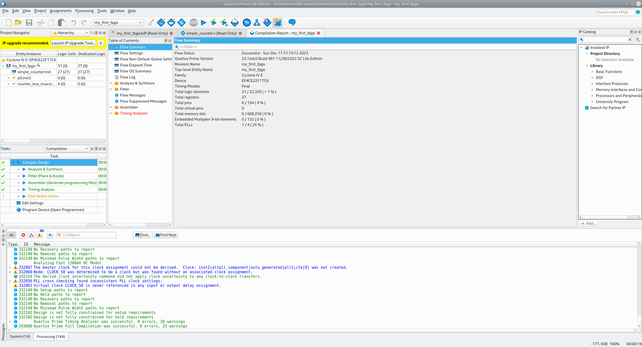Toggle error messages filter button
Image resolution: width=642 pixels, height=347 pixels.
point(23,235)
